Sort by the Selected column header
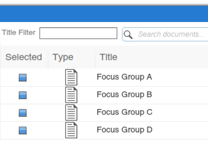 pyautogui.click(x=24, y=57)
